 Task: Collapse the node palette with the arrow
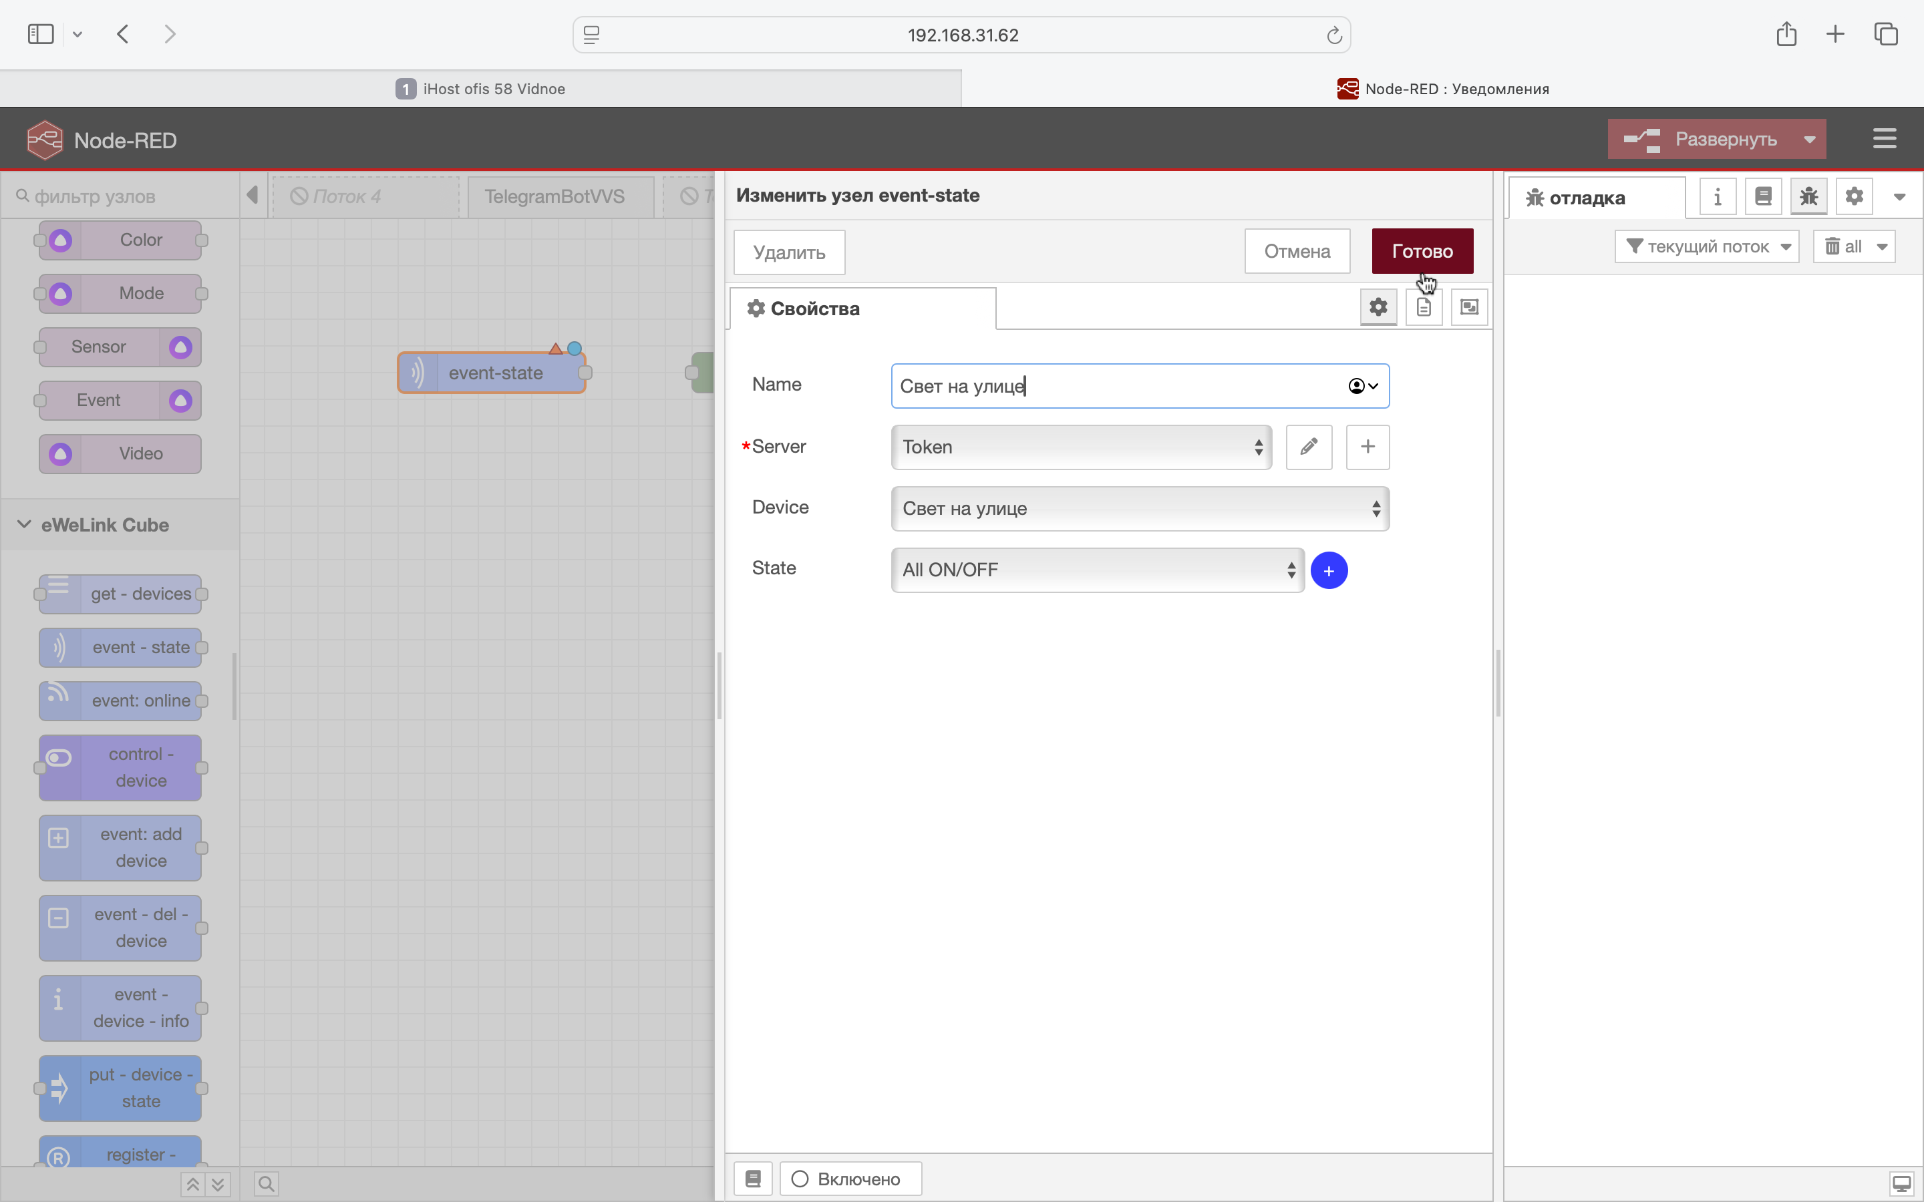click(253, 196)
